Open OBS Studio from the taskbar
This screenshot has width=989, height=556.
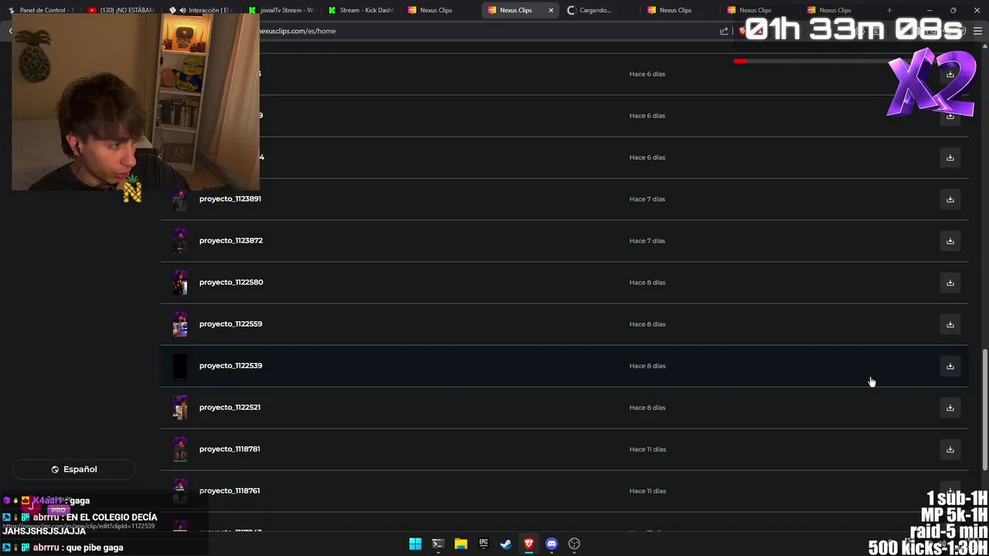[574, 544]
